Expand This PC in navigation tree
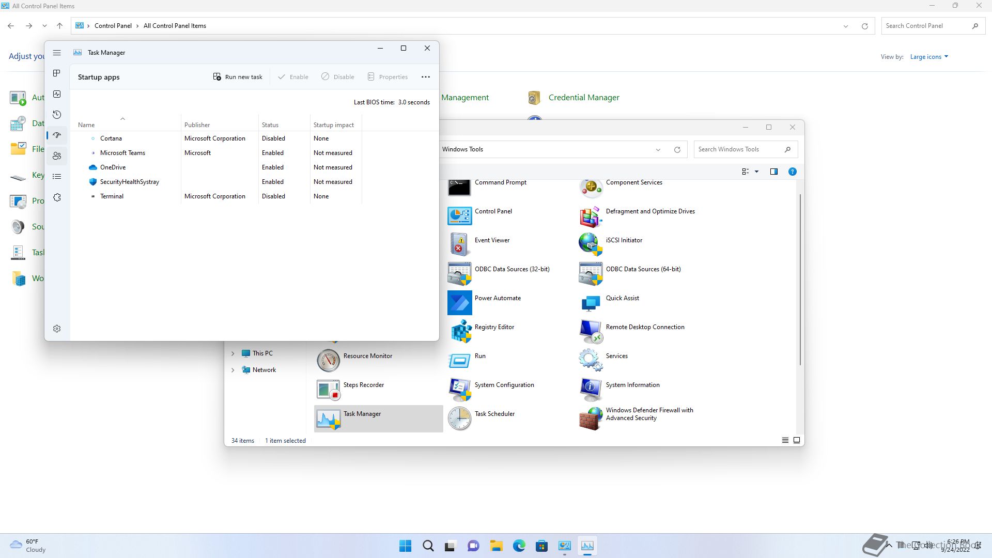The width and height of the screenshot is (992, 558). [x=233, y=353]
